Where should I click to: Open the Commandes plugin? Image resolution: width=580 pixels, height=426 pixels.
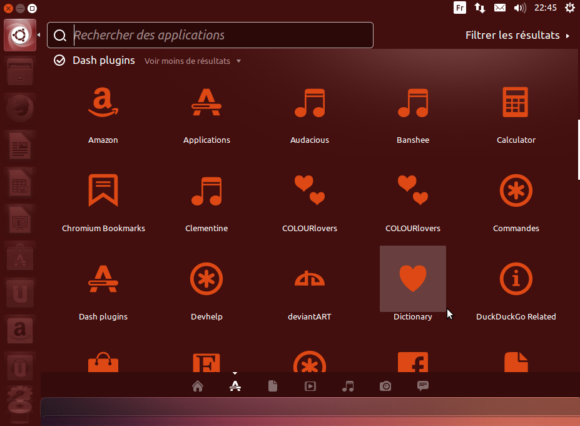point(516,203)
